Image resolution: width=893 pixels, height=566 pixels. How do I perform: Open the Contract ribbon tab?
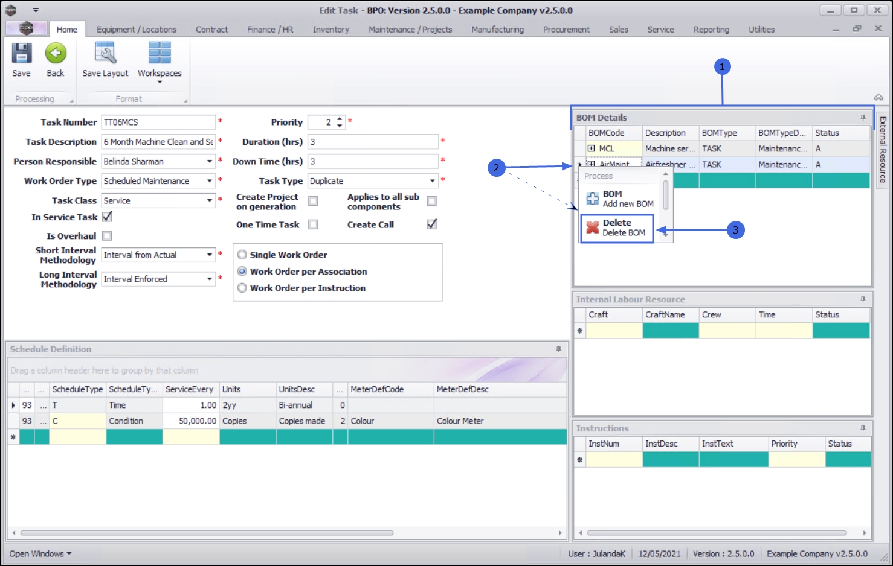click(x=212, y=30)
